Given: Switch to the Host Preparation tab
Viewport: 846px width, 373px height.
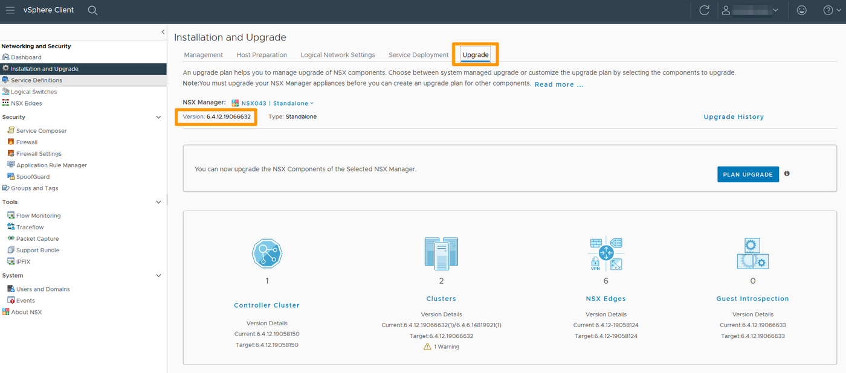Looking at the screenshot, I should pyautogui.click(x=262, y=54).
